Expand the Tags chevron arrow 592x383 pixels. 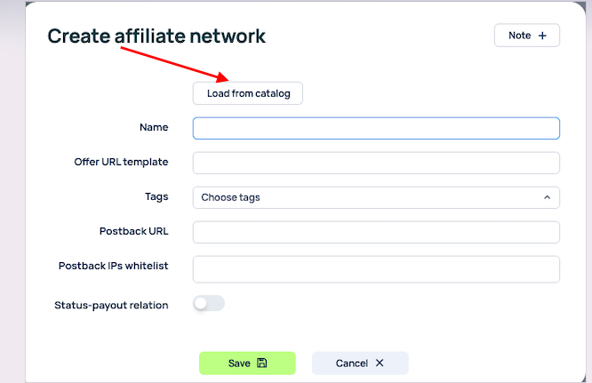pos(547,197)
